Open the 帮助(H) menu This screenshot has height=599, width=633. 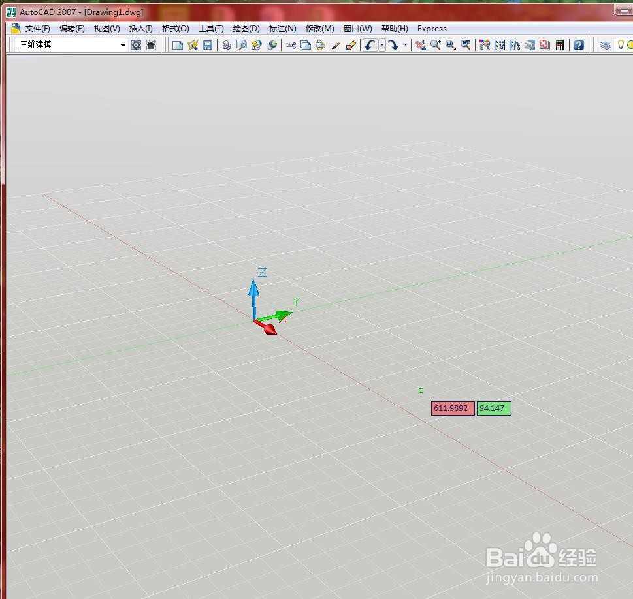coord(395,29)
